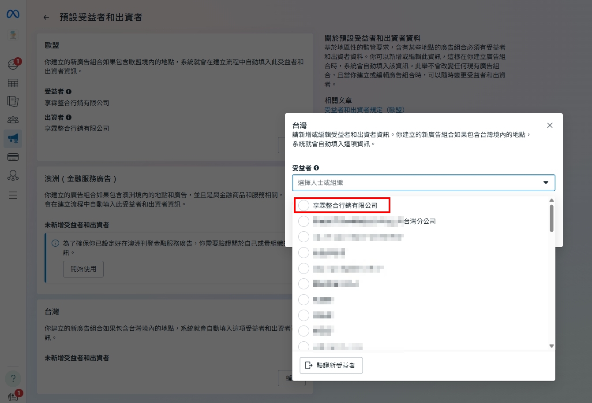This screenshot has width=592, height=403.
Task: Click the 開始使用 button
Action: [x=83, y=269]
